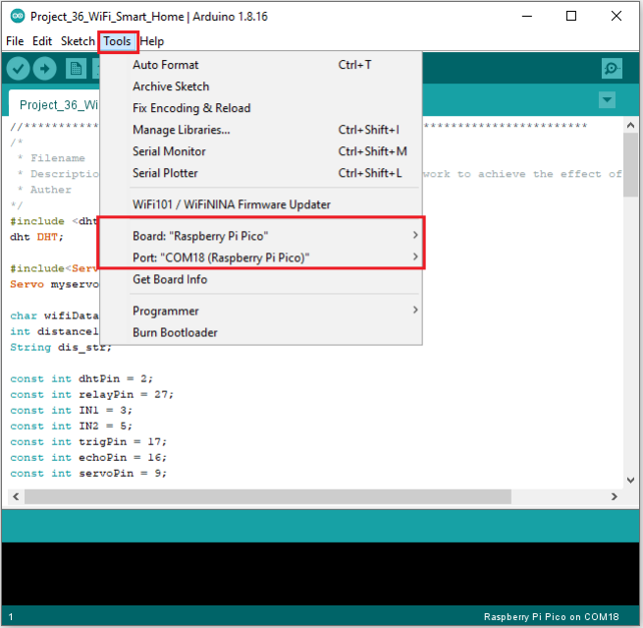Click the line "const int dhtPin = 2;"
Viewport: 643px width, 628px height.
coord(81,378)
